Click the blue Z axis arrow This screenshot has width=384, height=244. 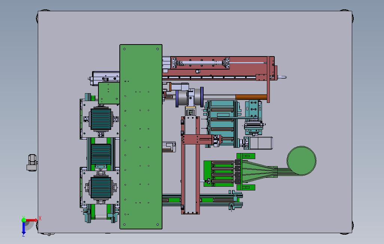(24, 228)
